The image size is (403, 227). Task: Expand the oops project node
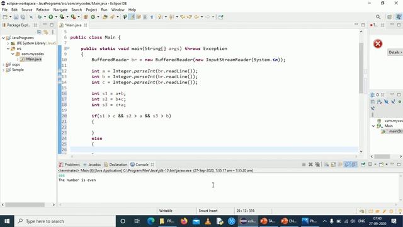point(3,64)
